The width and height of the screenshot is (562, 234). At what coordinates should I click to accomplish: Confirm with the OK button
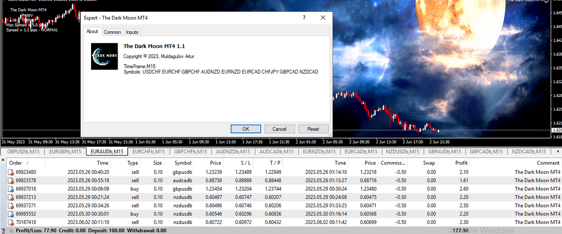(x=246, y=129)
